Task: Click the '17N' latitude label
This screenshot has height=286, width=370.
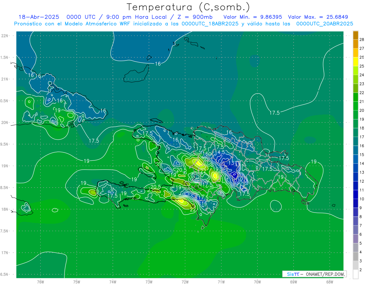Action: point(5,253)
